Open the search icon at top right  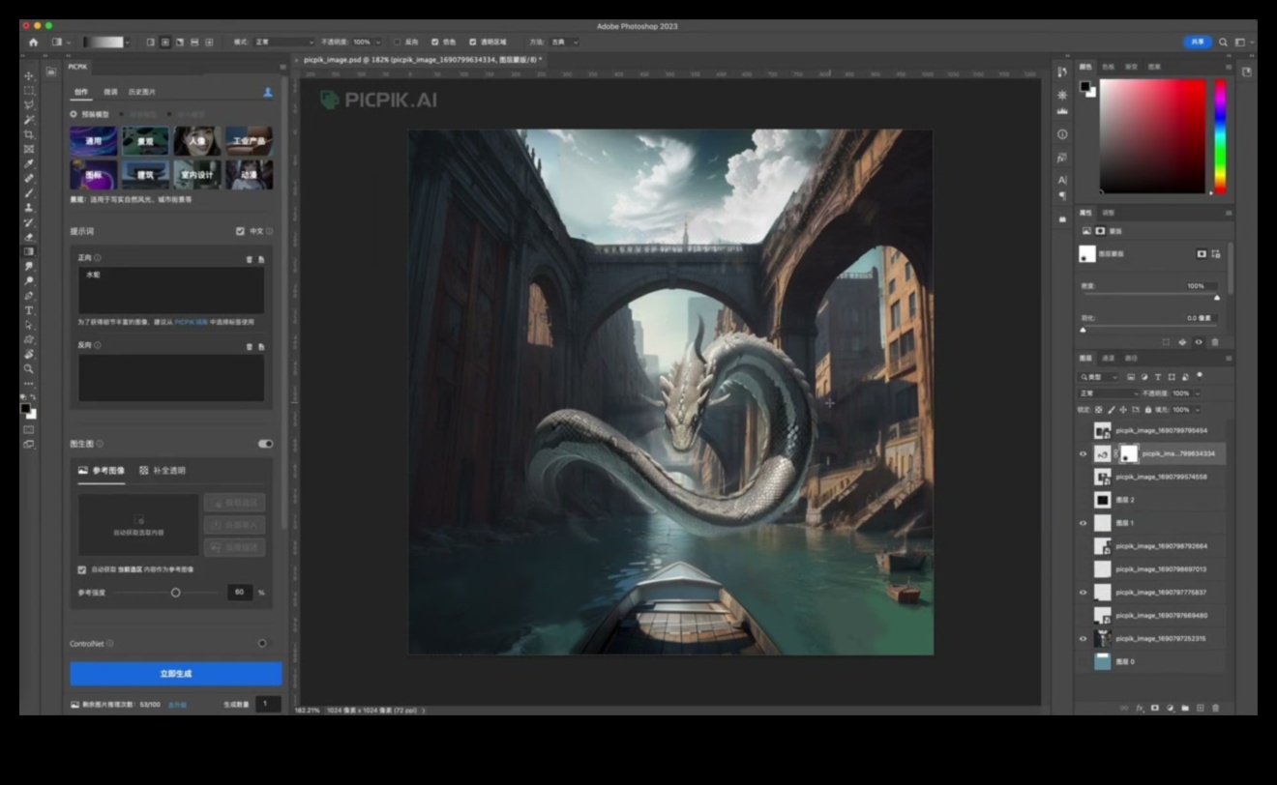pos(1223,43)
